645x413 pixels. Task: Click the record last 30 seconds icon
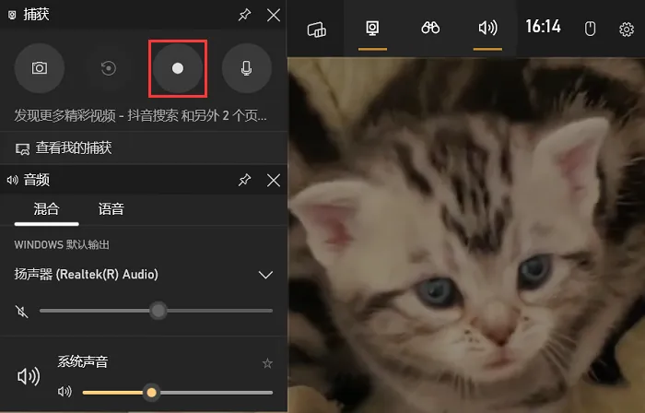tap(109, 68)
